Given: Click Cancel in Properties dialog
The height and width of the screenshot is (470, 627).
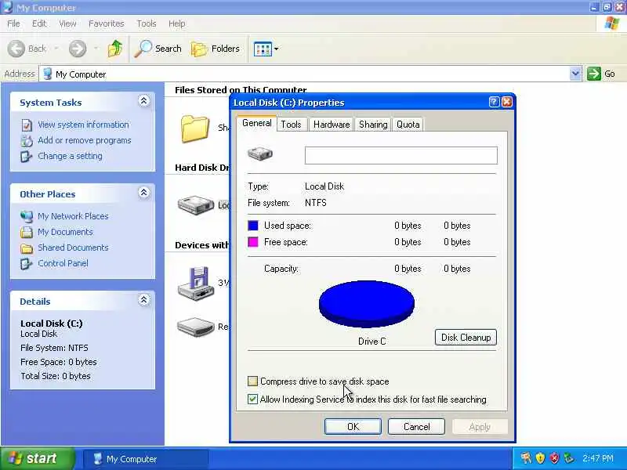Looking at the screenshot, I should coord(416,427).
